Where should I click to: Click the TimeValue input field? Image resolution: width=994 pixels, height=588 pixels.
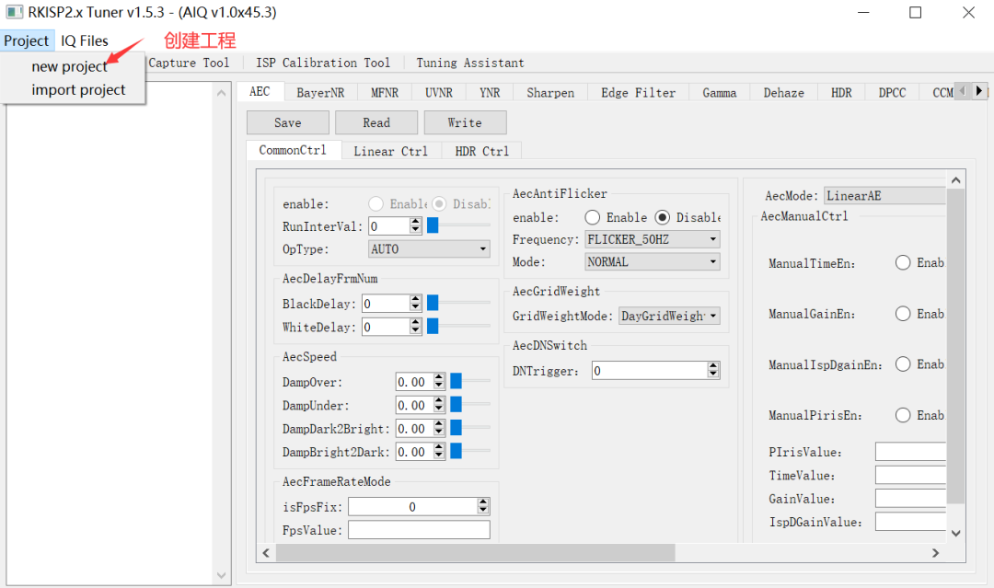(910, 475)
